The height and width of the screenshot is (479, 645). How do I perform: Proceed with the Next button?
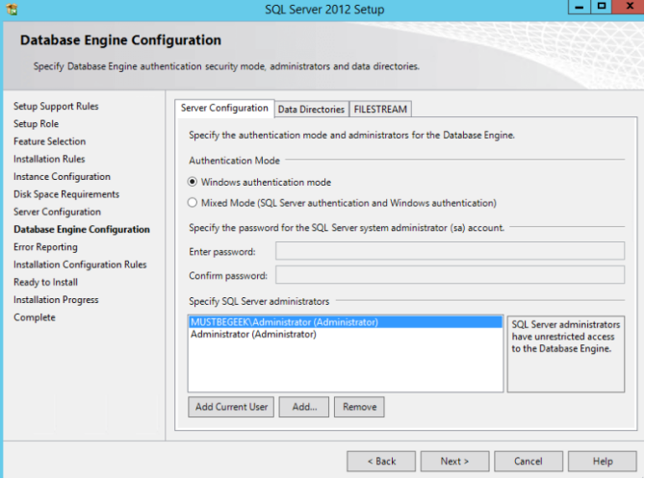(x=455, y=462)
